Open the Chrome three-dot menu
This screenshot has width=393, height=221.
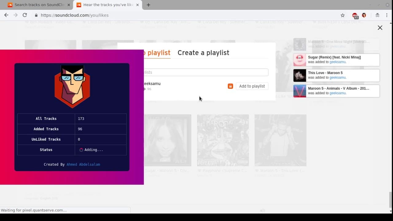point(387,15)
